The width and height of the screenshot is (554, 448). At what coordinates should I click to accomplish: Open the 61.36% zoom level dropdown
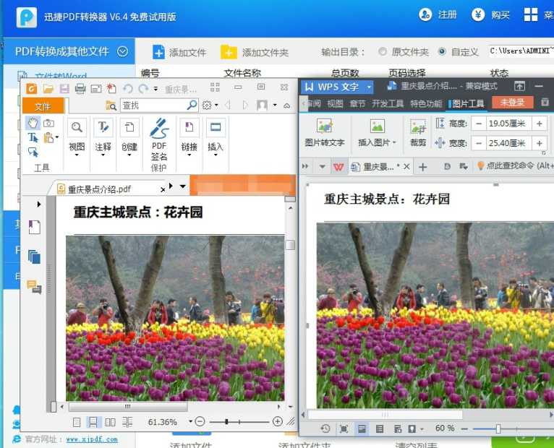190,421
